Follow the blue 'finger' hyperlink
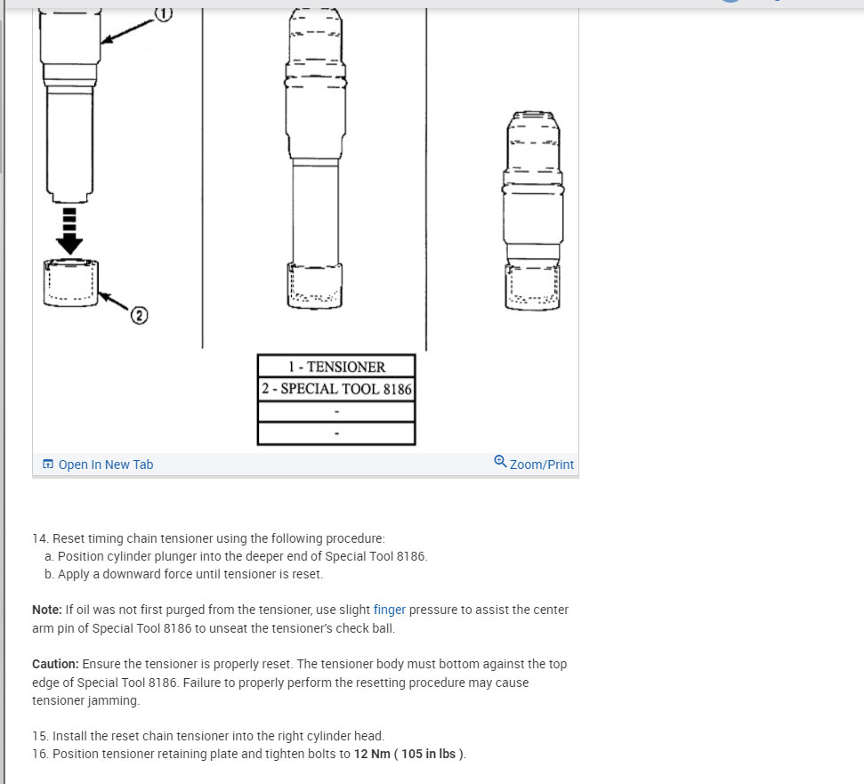The width and height of the screenshot is (864, 784). pyautogui.click(x=389, y=610)
